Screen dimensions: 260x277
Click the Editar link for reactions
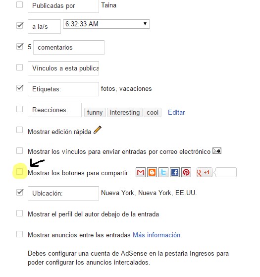[176, 112]
